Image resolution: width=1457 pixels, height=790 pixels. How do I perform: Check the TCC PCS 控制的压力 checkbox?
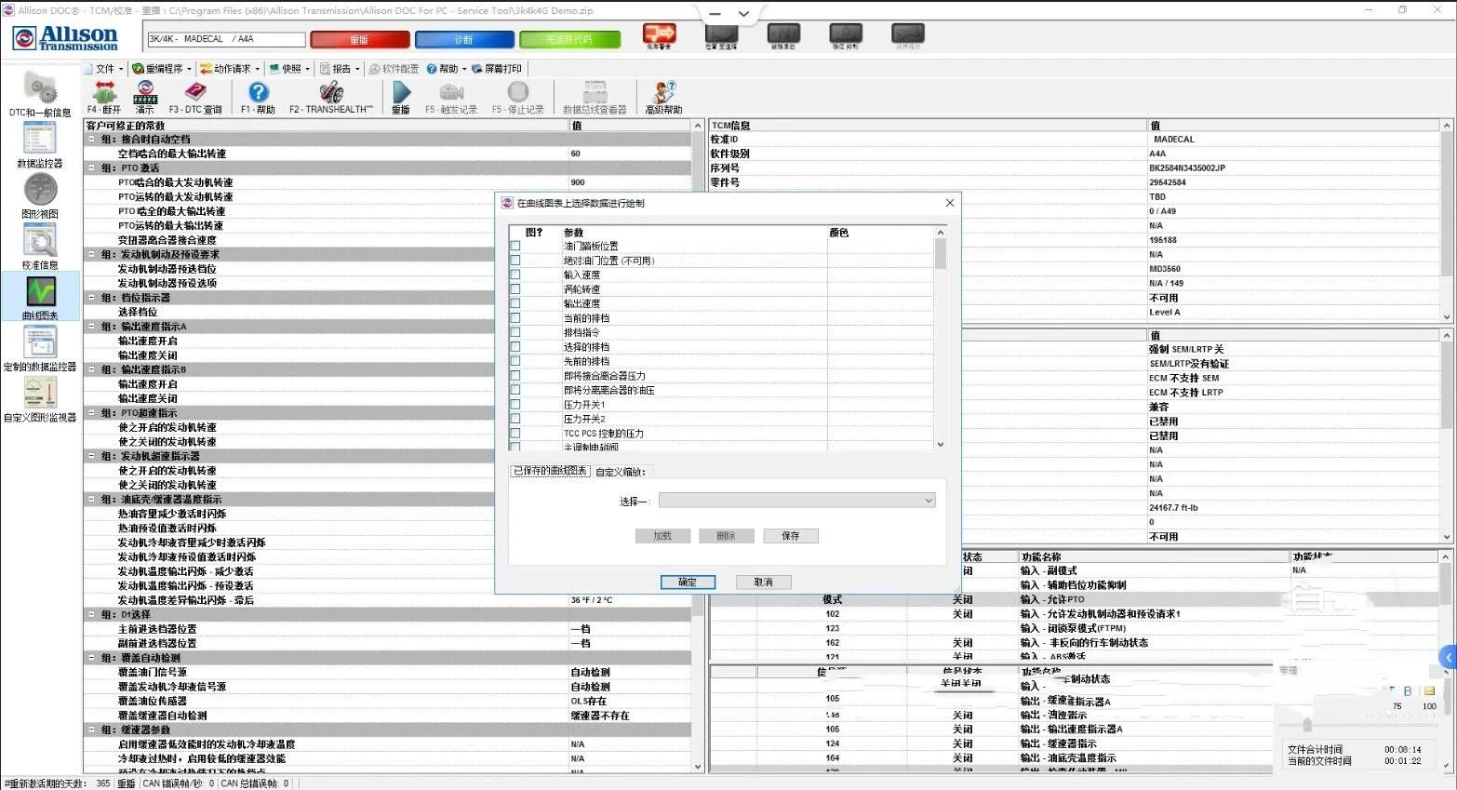coord(515,434)
